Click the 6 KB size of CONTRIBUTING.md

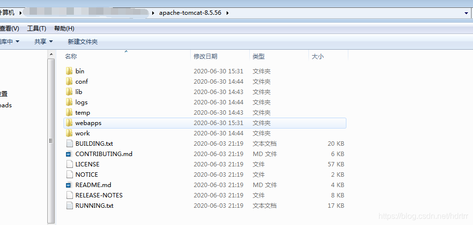(x=338, y=154)
